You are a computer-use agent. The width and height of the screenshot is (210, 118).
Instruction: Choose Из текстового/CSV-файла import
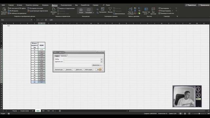[17, 8]
